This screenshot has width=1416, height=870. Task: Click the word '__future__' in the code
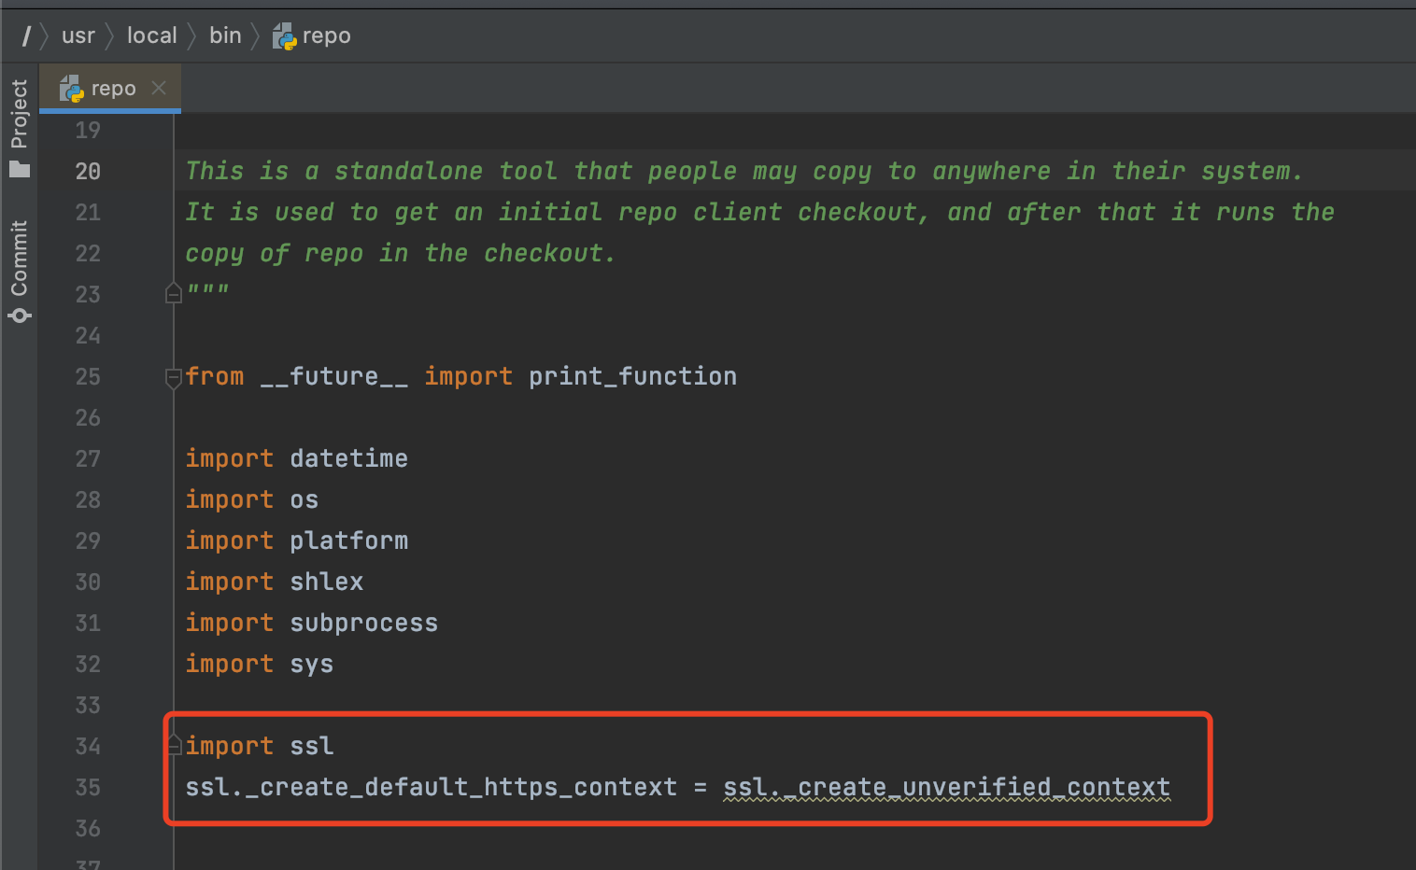coord(333,377)
